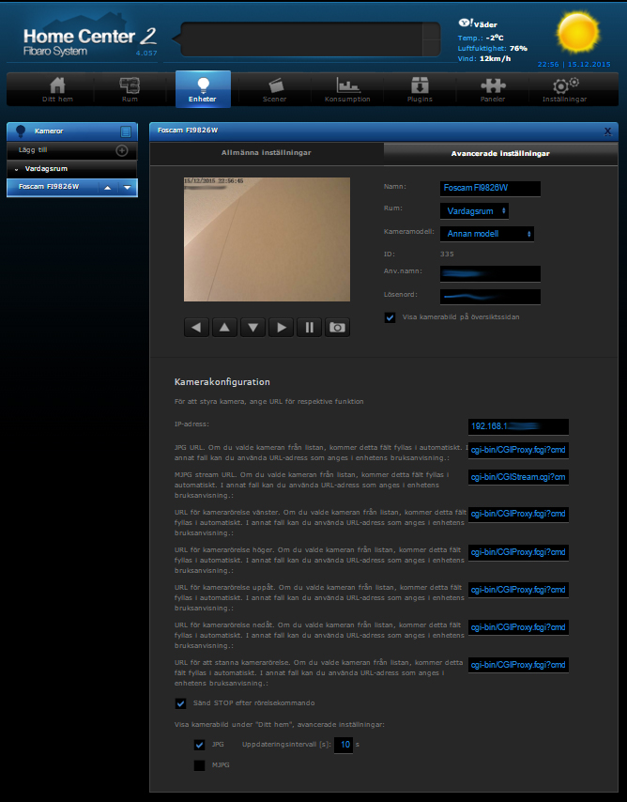Pan camera right with arrow button

pos(281,327)
